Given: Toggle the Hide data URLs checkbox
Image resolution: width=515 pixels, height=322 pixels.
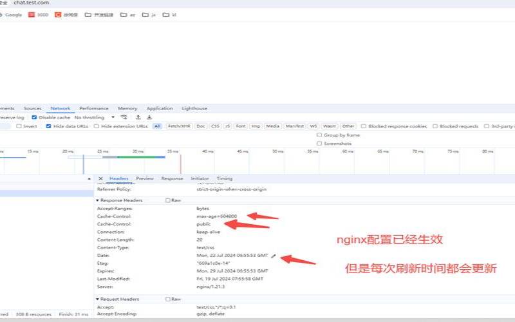Looking at the screenshot, I should [x=49, y=126].
